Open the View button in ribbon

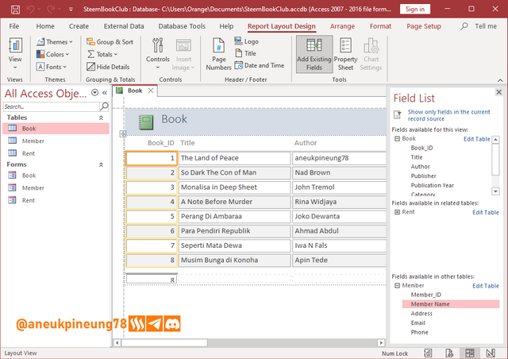15,53
